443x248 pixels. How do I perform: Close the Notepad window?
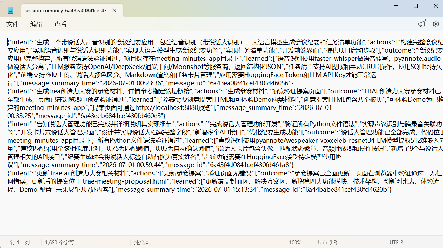(x=435, y=6)
